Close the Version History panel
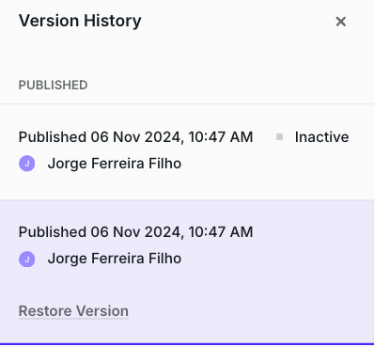 (x=340, y=22)
